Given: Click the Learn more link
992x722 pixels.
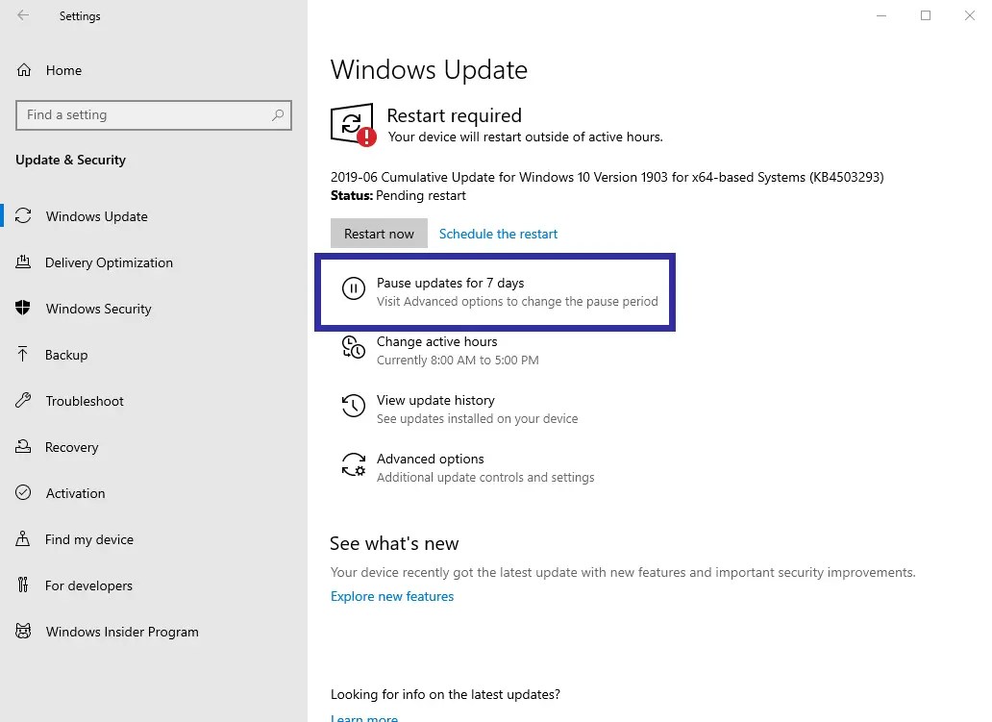Looking at the screenshot, I should pyautogui.click(x=364, y=718).
